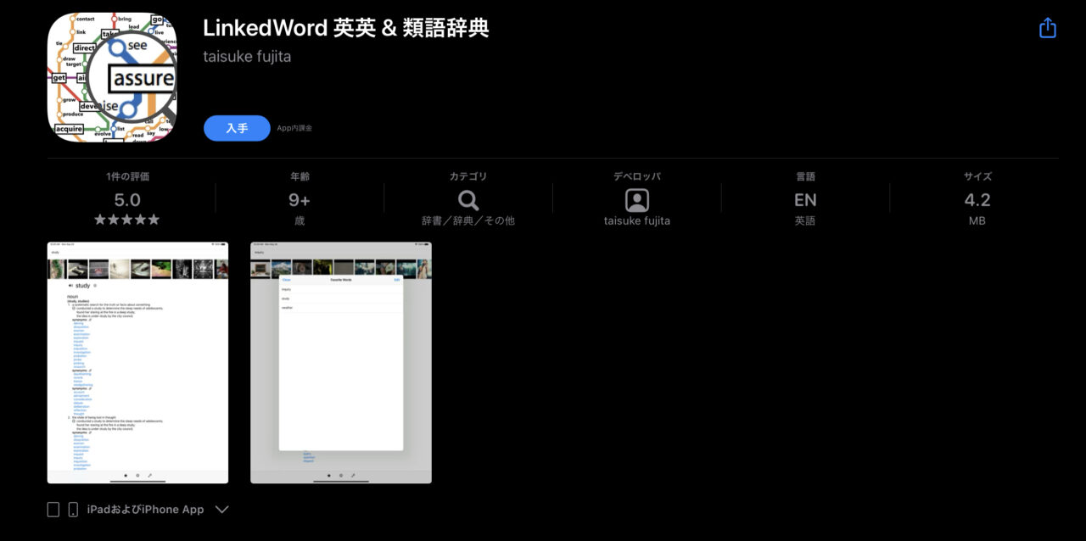Open the 辞書／辞典／その他 category entry

467,220
